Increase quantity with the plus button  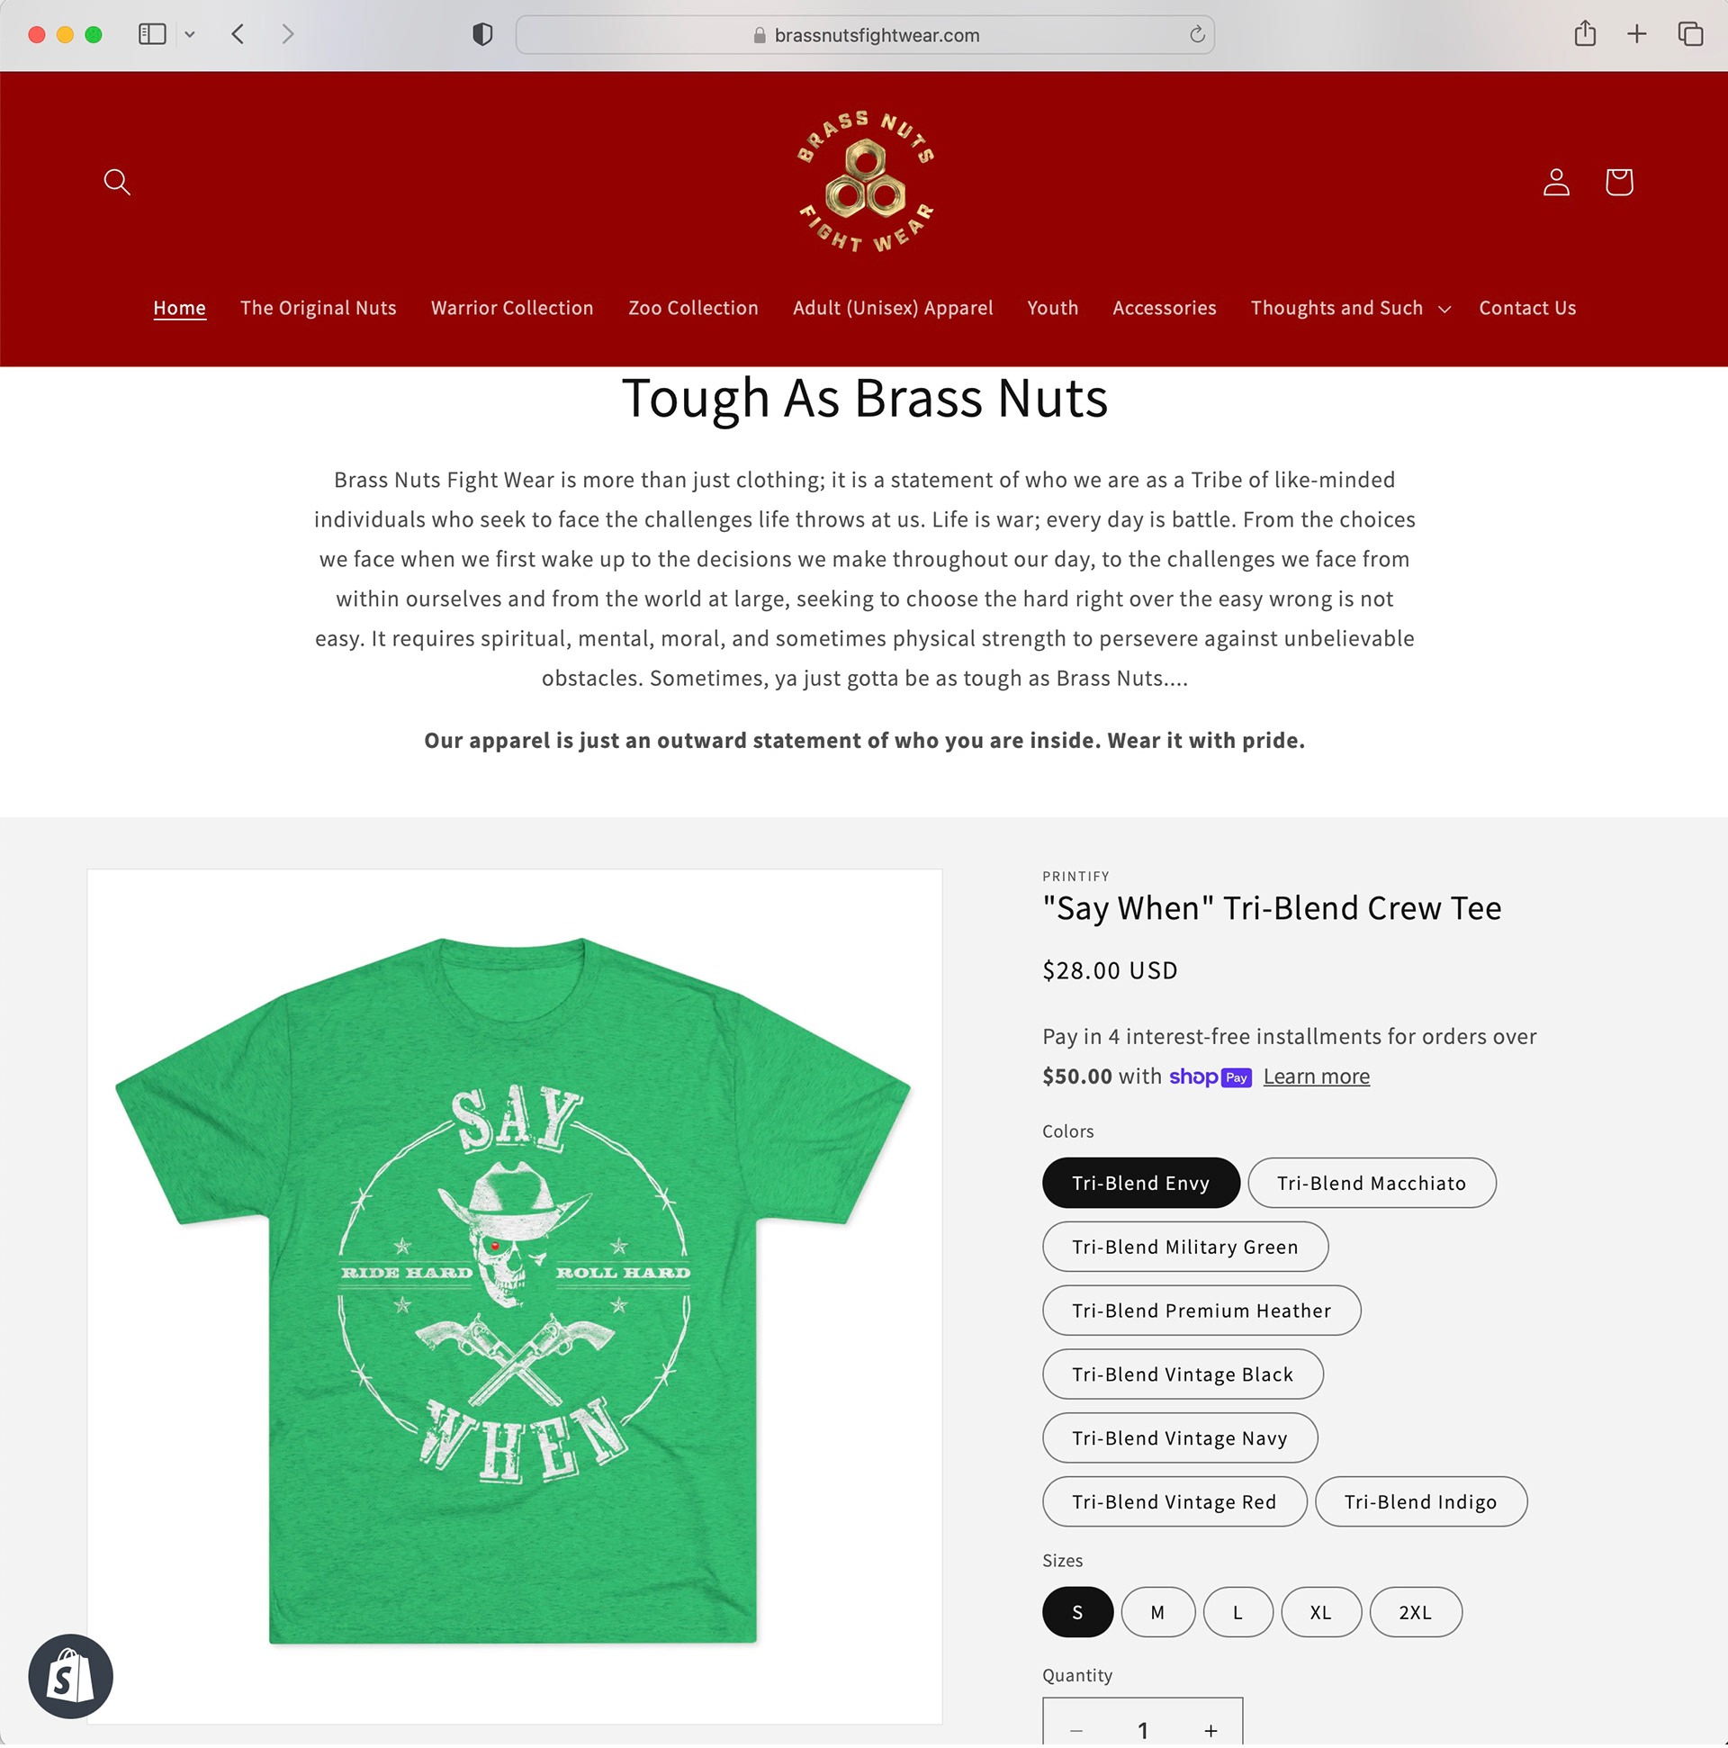pyautogui.click(x=1210, y=1729)
